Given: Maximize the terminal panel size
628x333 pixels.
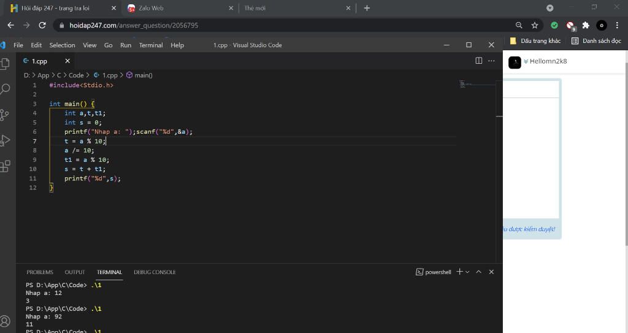Looking at the screenshot, I should 478,272.
